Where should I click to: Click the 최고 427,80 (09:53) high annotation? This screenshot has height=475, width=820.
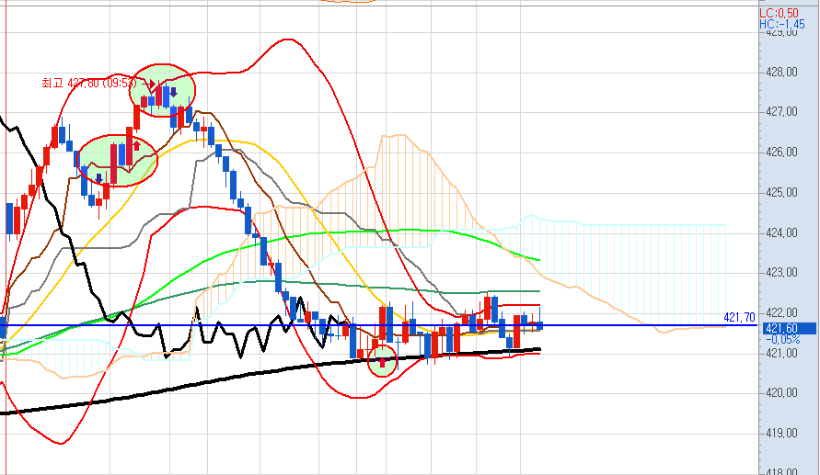(89, 83)
